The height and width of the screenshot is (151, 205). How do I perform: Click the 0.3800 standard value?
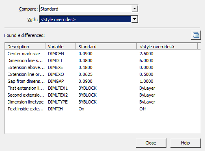point(85,60)
